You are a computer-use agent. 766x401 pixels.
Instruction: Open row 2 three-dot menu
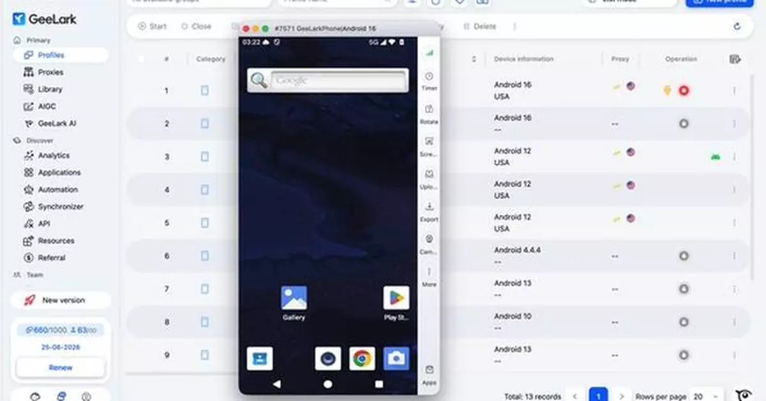pos(734,124)
